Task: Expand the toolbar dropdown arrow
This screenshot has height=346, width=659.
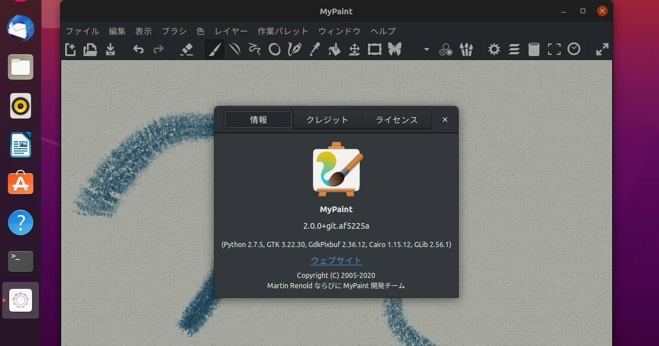Action: tap(426, 49)
